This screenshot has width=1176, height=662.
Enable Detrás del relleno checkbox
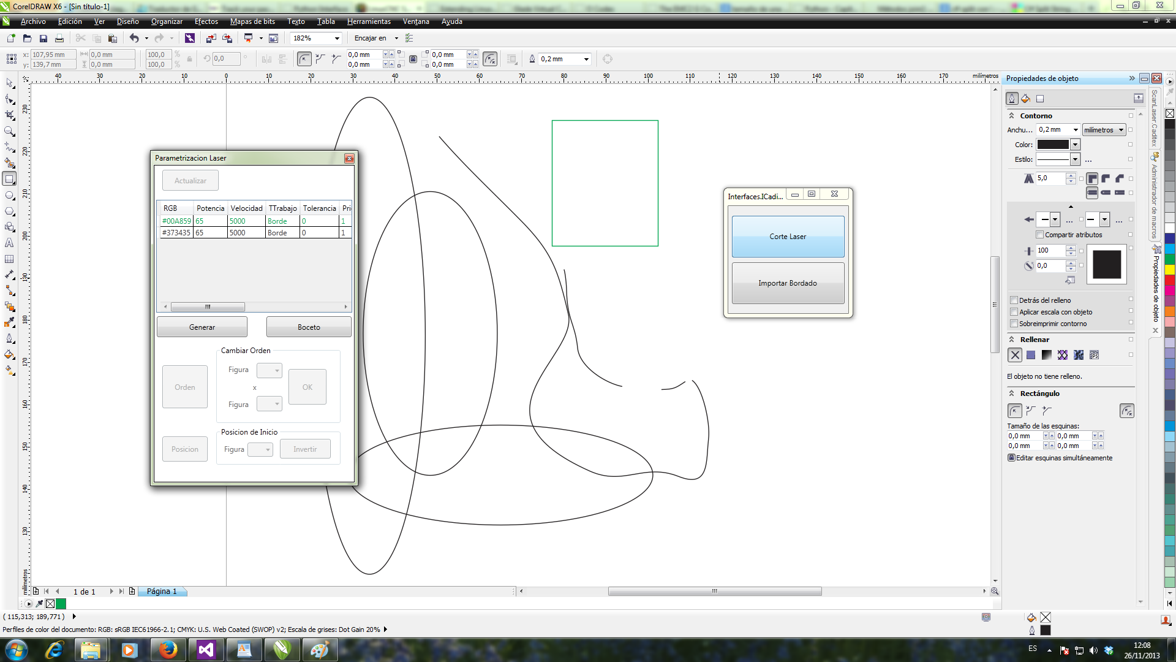coord(1014,300)
